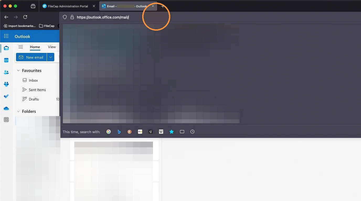This screenshot has width=361, height=201.
Task: Open the Outlook app launcher grid
Action: tap(6, 36)
